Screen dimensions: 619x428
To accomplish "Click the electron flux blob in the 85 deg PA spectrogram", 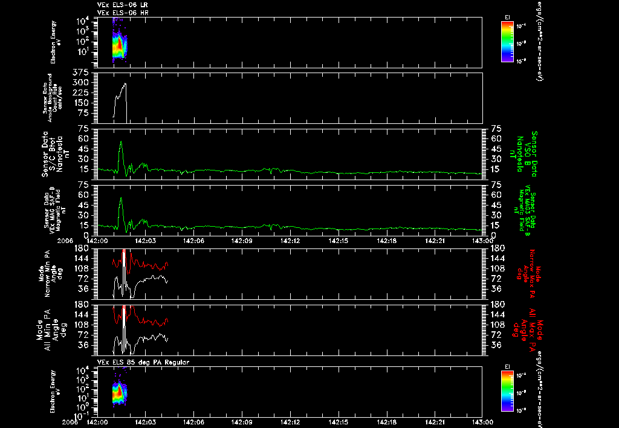I will click(120, 392).
